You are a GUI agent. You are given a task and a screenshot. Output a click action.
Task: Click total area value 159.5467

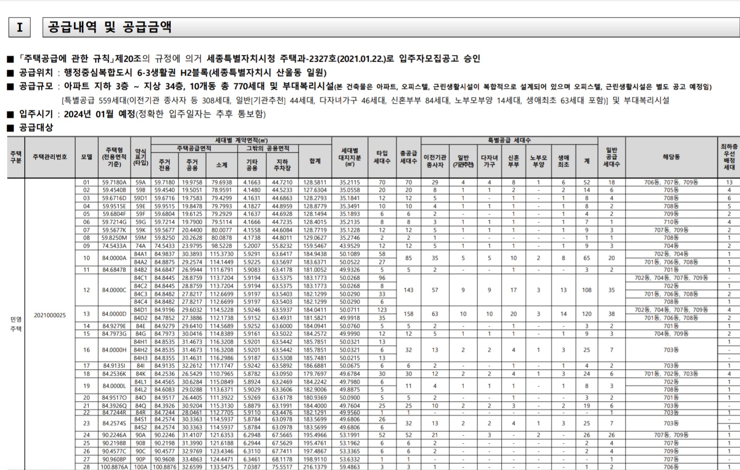pos(315,246)
